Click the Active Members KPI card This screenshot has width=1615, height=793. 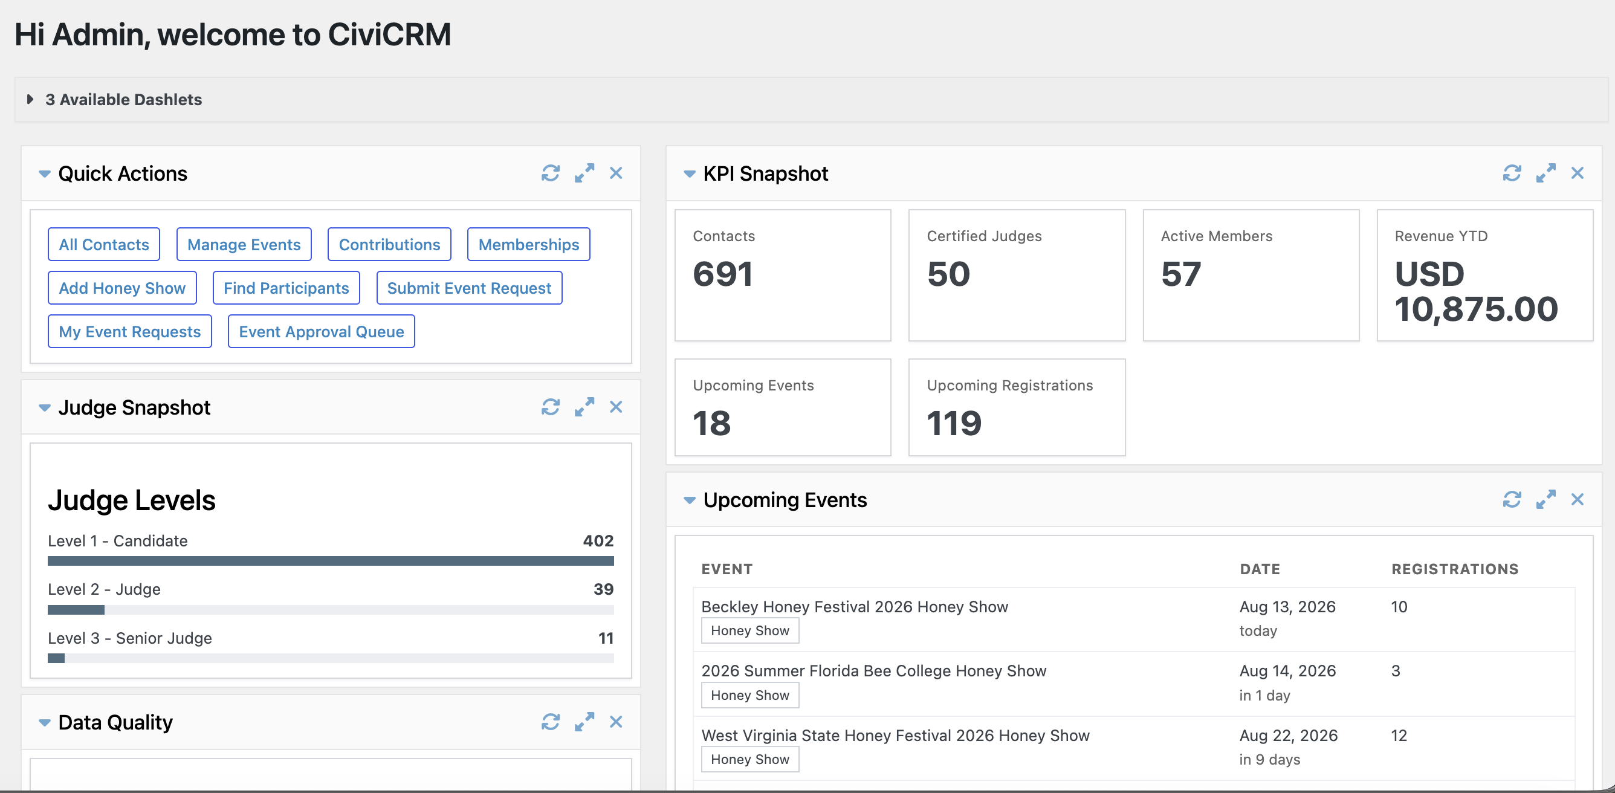click(x=1251, y=275)
